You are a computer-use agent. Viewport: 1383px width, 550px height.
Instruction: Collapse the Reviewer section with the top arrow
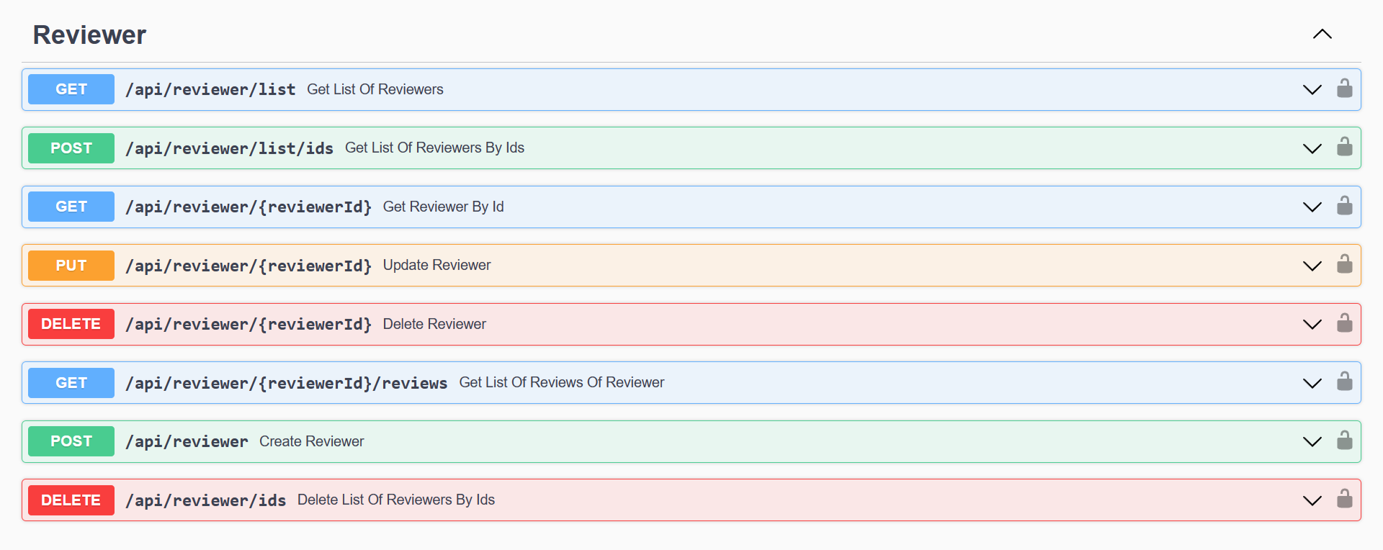click(x=1322, y=35)
